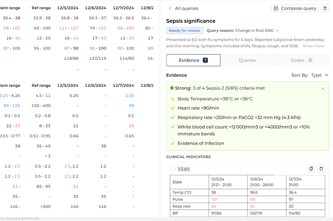The width and height of the screenshot is (333, 221).
Task: Switch to the Codes tab
Action: tap(301, 60)
